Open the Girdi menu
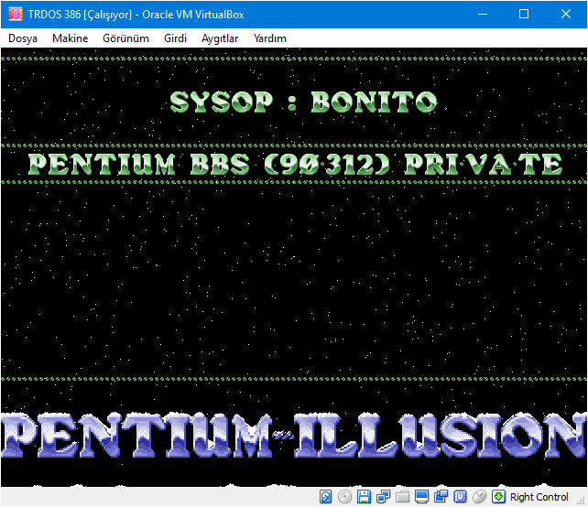Screen dimensions: 588x507 [175, 38]
